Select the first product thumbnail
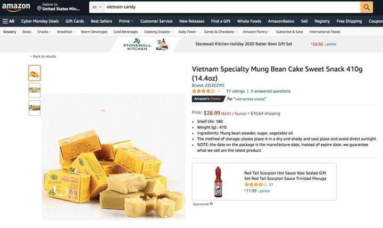Image resolution: width=383 pixels, height=228 pixels. click(x=35, y=73)
